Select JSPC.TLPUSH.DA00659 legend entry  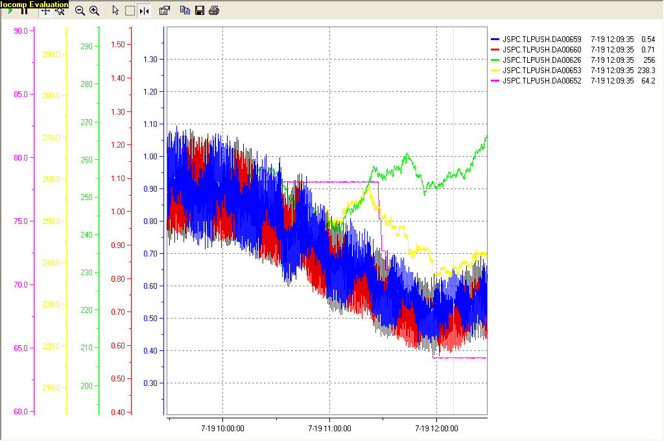[x=542, y=40]
